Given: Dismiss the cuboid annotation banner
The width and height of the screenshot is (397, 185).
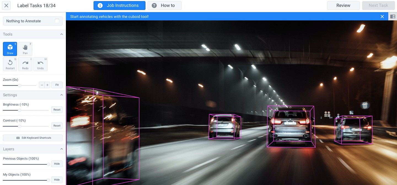Looking at the screenshot, I should pyautogui.click(x=382, y=16).
